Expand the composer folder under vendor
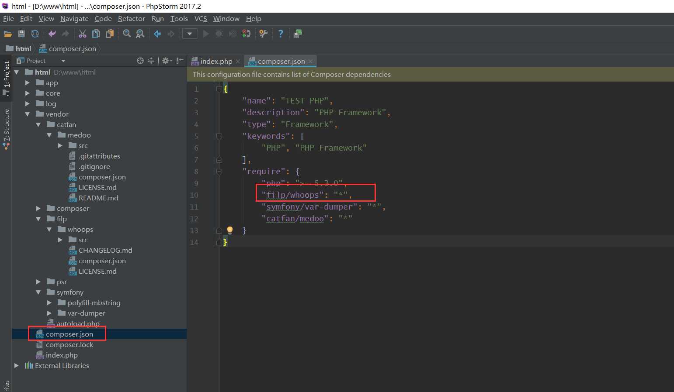Image resolution: width=674 pixels, height=392 pixels. pos(38,208)
